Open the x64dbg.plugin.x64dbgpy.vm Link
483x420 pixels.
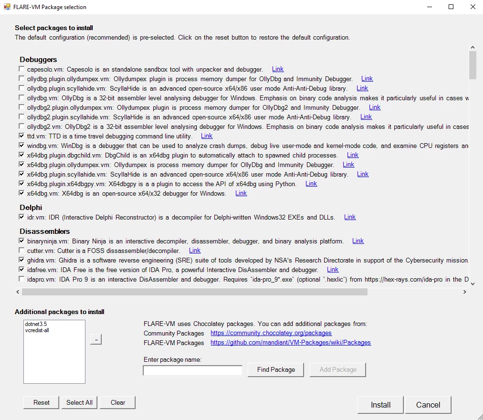(311, 184)
